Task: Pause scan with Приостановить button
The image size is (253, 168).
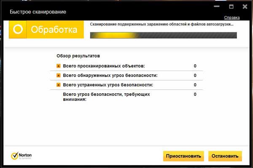Action: click(183, 156)
